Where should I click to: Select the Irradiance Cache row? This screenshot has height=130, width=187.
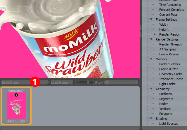coord(171,79)
